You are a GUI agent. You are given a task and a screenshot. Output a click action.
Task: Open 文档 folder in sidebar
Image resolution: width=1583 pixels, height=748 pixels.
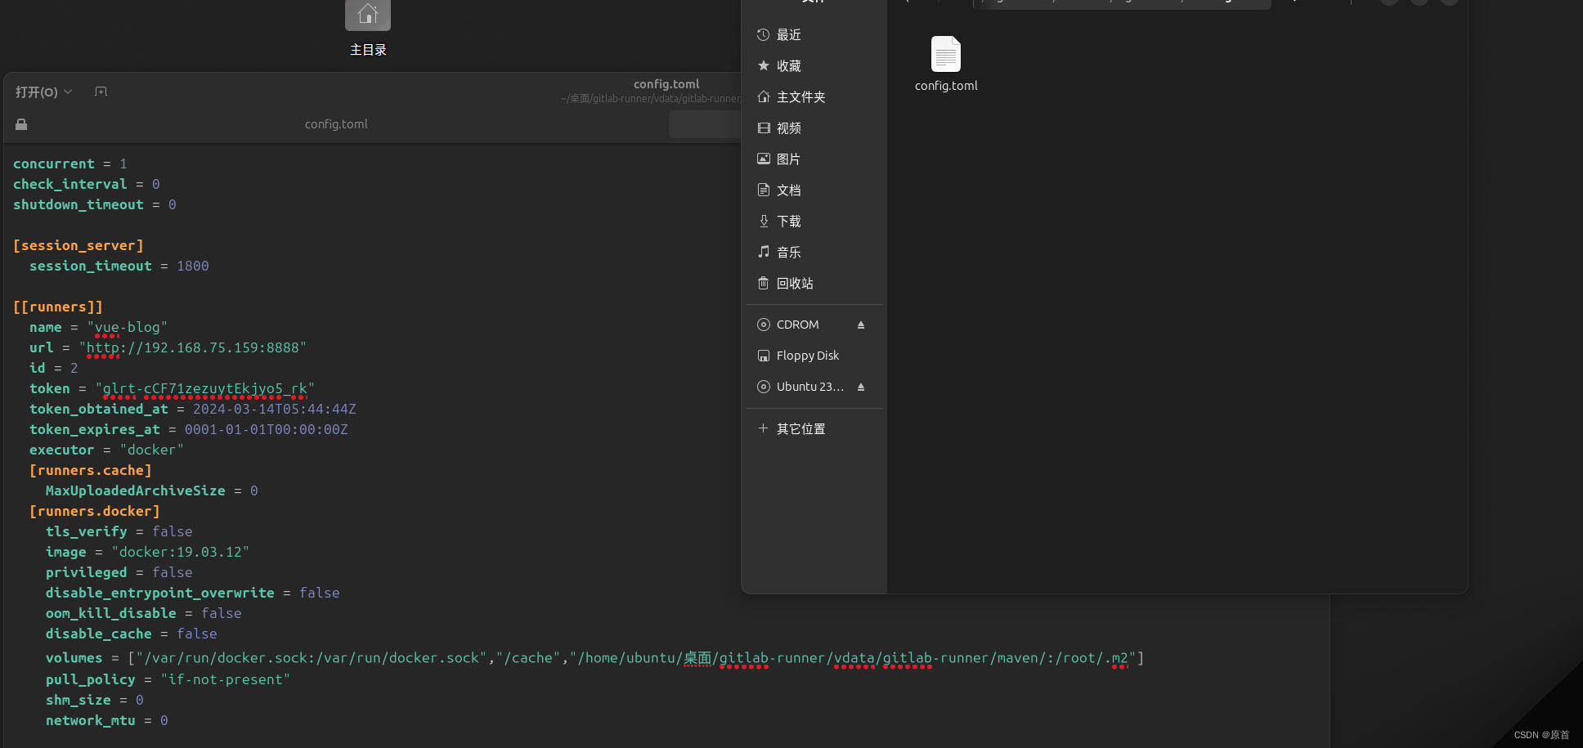[814, 190]
